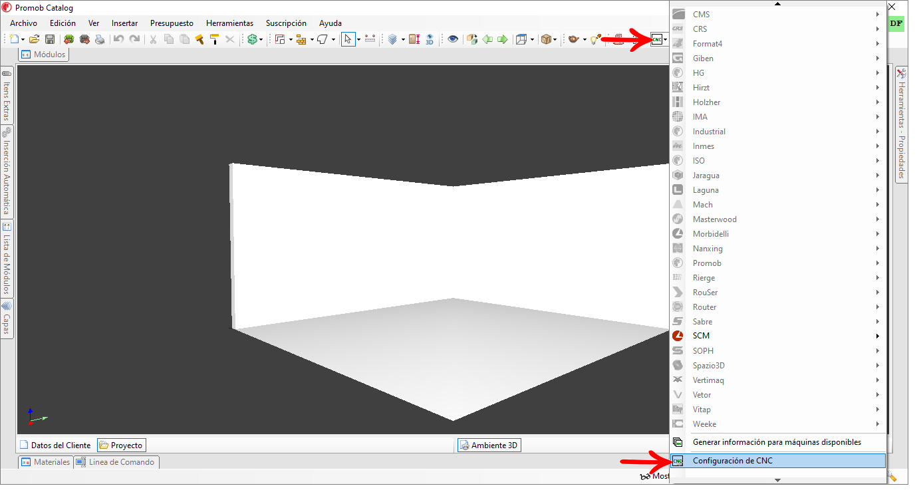Expand the Weeke submenu
Image resolution: width=923 pixels, height=504 pixels.
coord(778,424)
